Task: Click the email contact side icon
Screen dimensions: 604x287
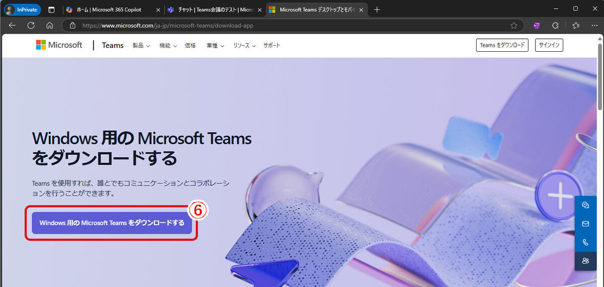Action: [585, 224]
